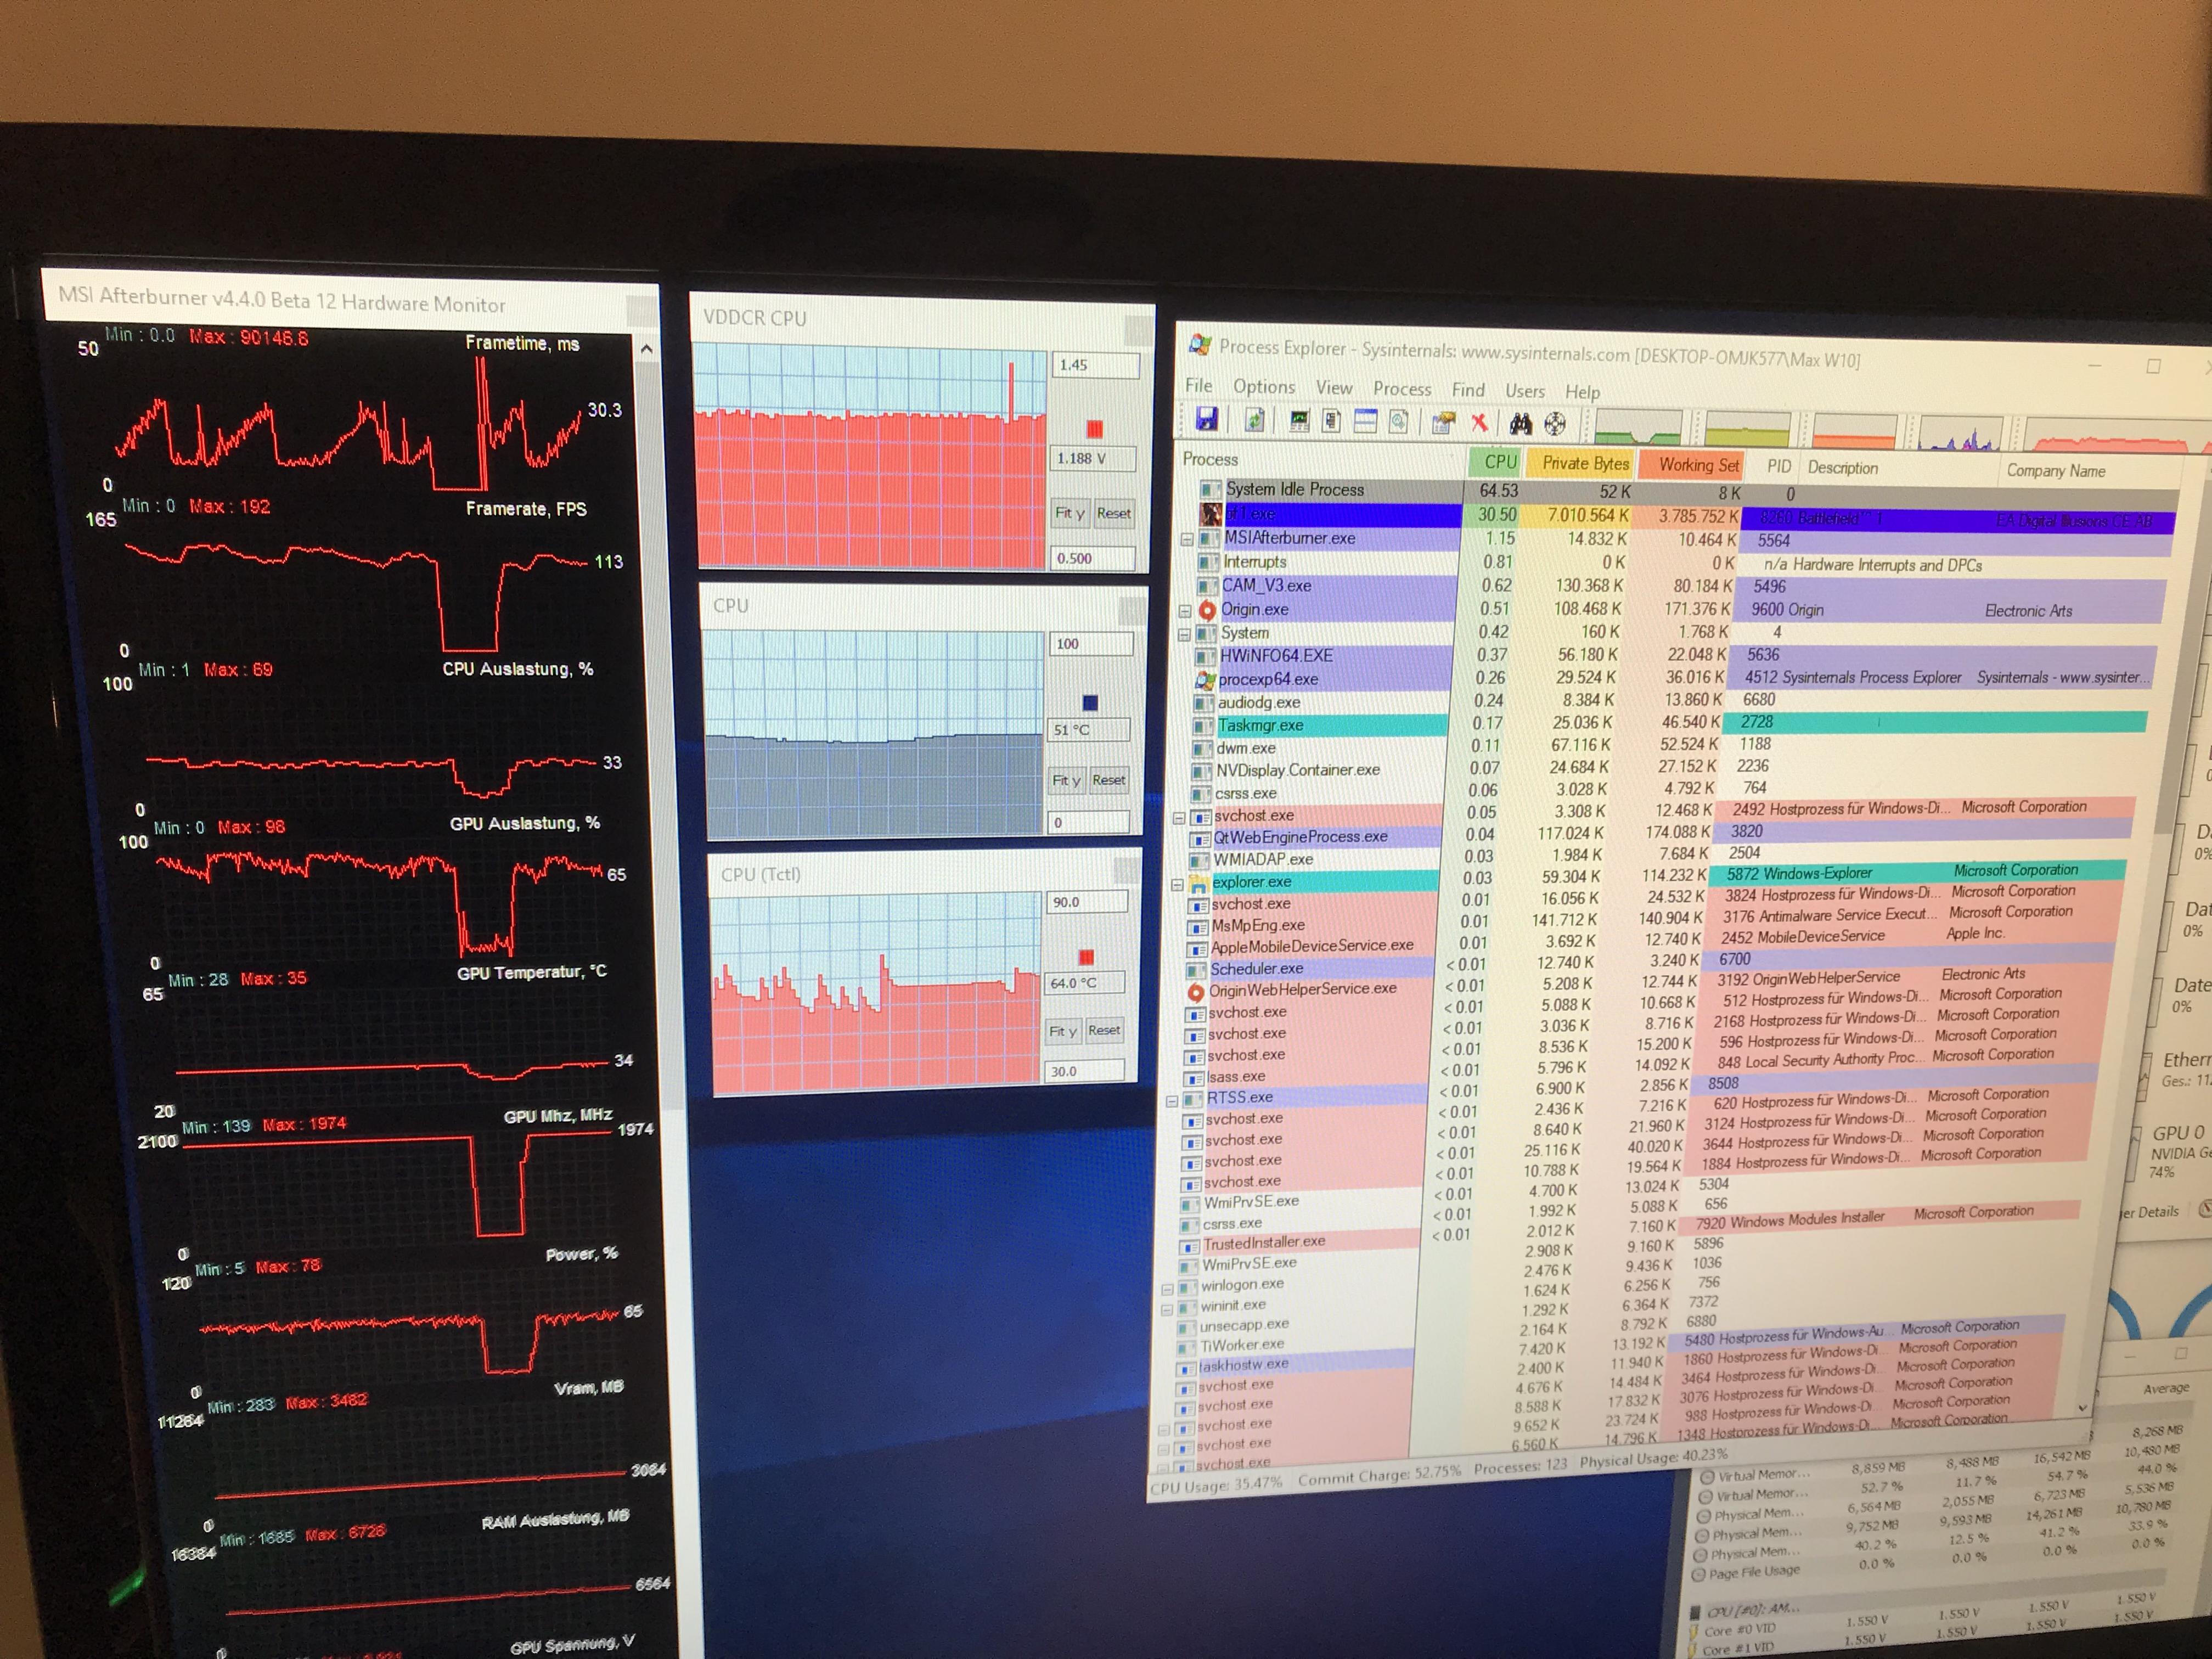Click the CPU usage mini graph in toolbar

(x=1637, y=428)
